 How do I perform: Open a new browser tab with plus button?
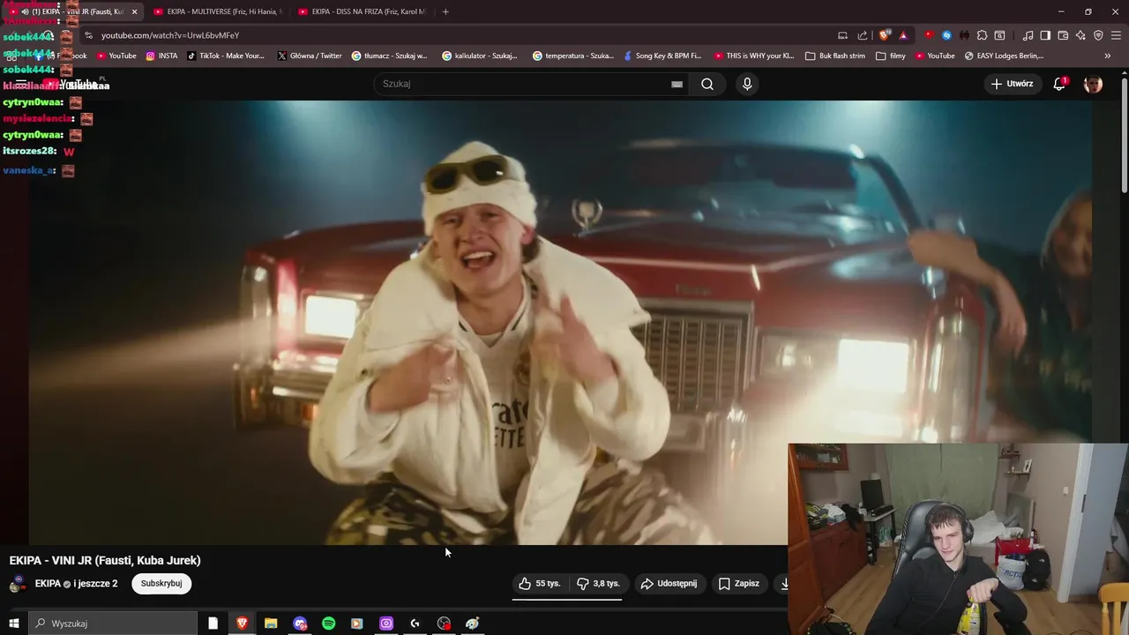pos(445,11)
